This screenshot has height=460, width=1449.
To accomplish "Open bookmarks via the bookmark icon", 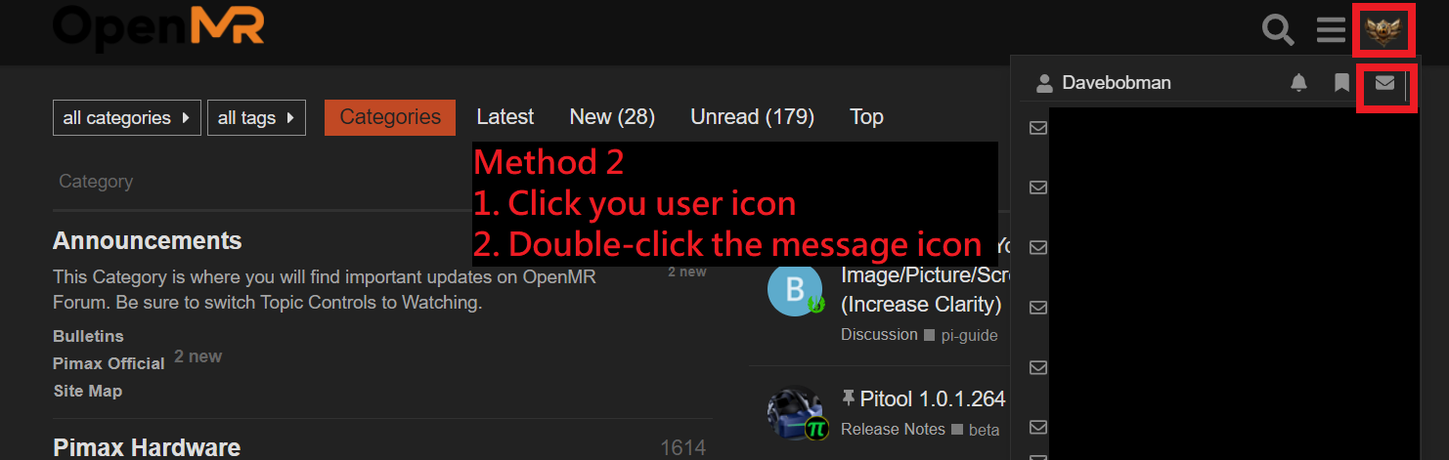I will coord(1341,83).
